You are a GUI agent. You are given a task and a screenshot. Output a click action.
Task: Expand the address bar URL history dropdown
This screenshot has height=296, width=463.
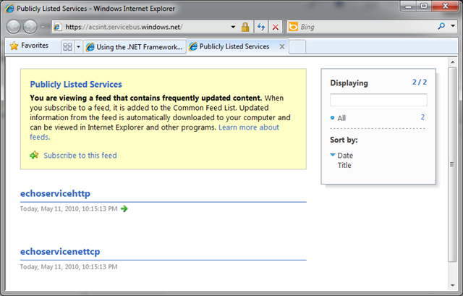pos(233,27)
